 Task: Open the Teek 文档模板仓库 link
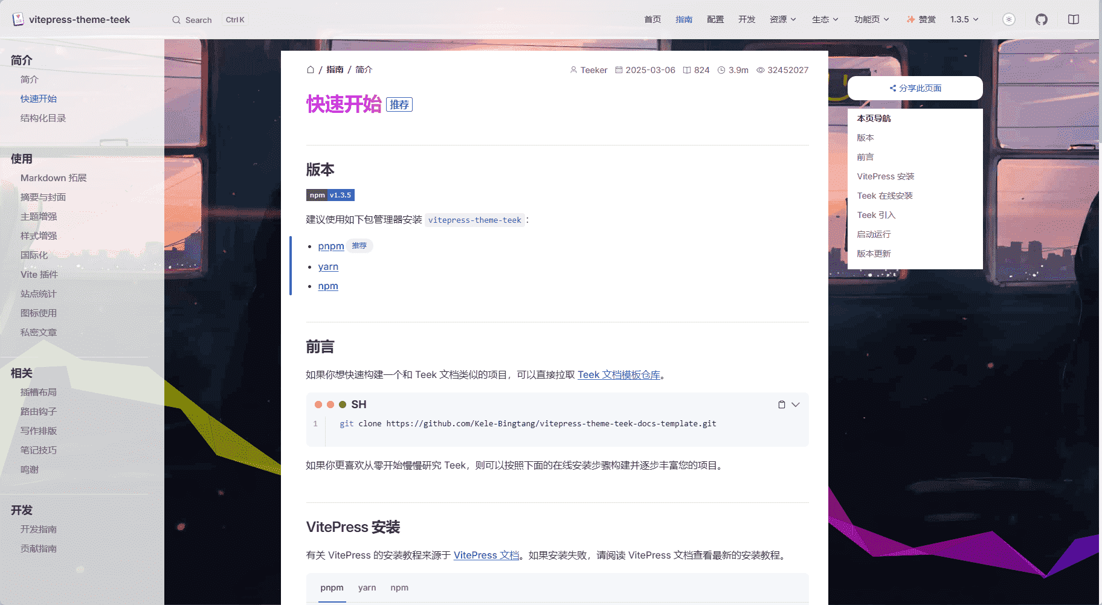tap(619, 374)
